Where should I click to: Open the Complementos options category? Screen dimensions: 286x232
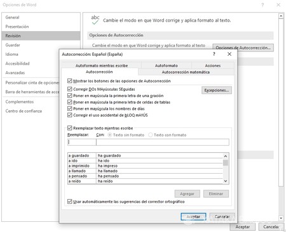click(31, 101)
